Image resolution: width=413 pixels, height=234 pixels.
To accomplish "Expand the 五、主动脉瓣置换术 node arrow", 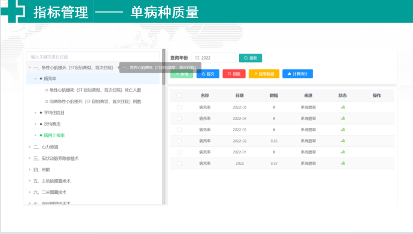I will [30, 181].
